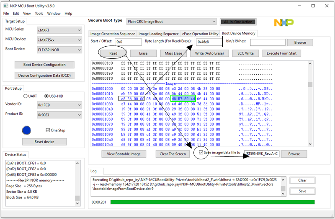Click Device Status scroll up arrow
Viewport: 335px width, 219px height.
click(x=77, y=164)
